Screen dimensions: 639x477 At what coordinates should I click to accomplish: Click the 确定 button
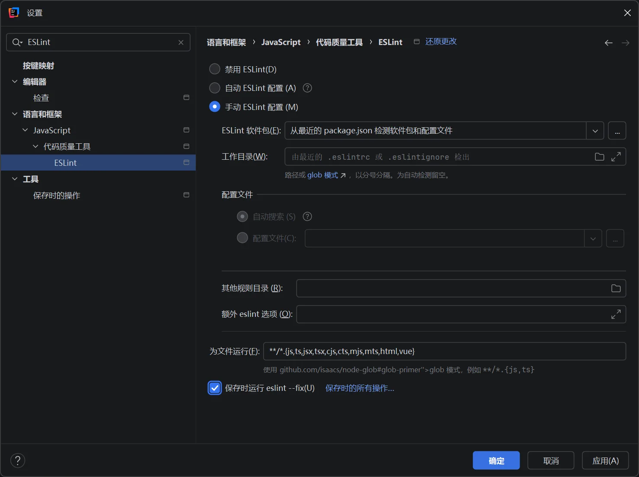pos(496,461)
